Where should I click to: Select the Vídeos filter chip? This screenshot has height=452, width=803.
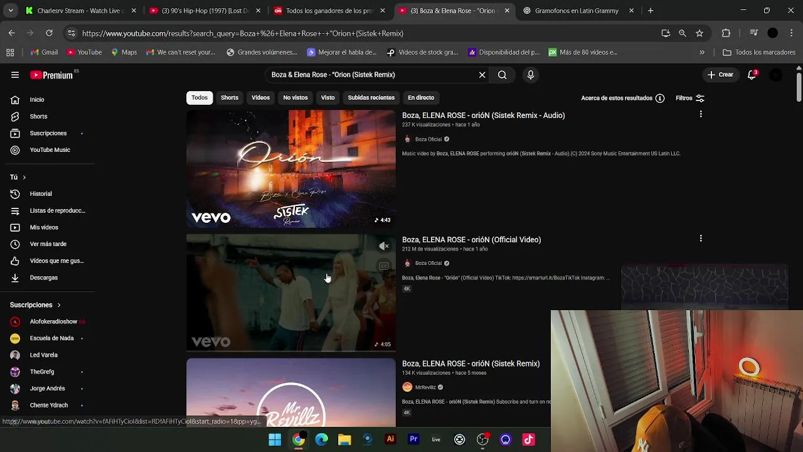tap(260, 97)
